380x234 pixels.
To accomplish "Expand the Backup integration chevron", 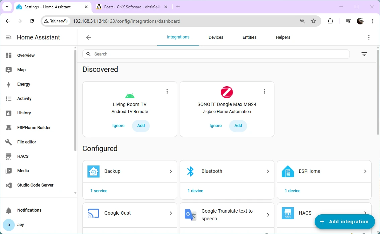I will (x=171, y=171).
